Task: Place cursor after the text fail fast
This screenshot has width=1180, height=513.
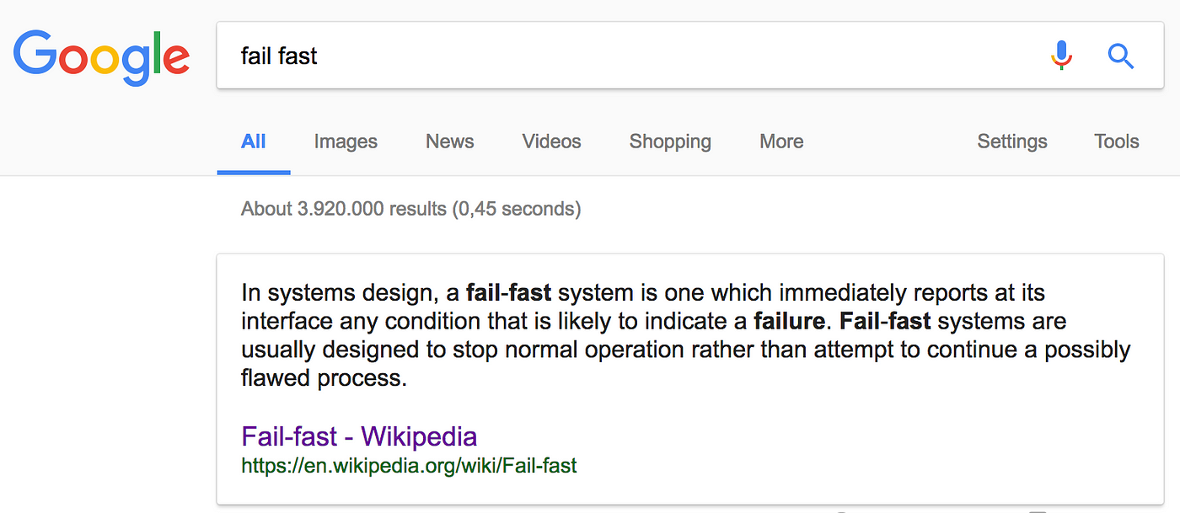Action: pyautogui.click(x=322, y=56)
